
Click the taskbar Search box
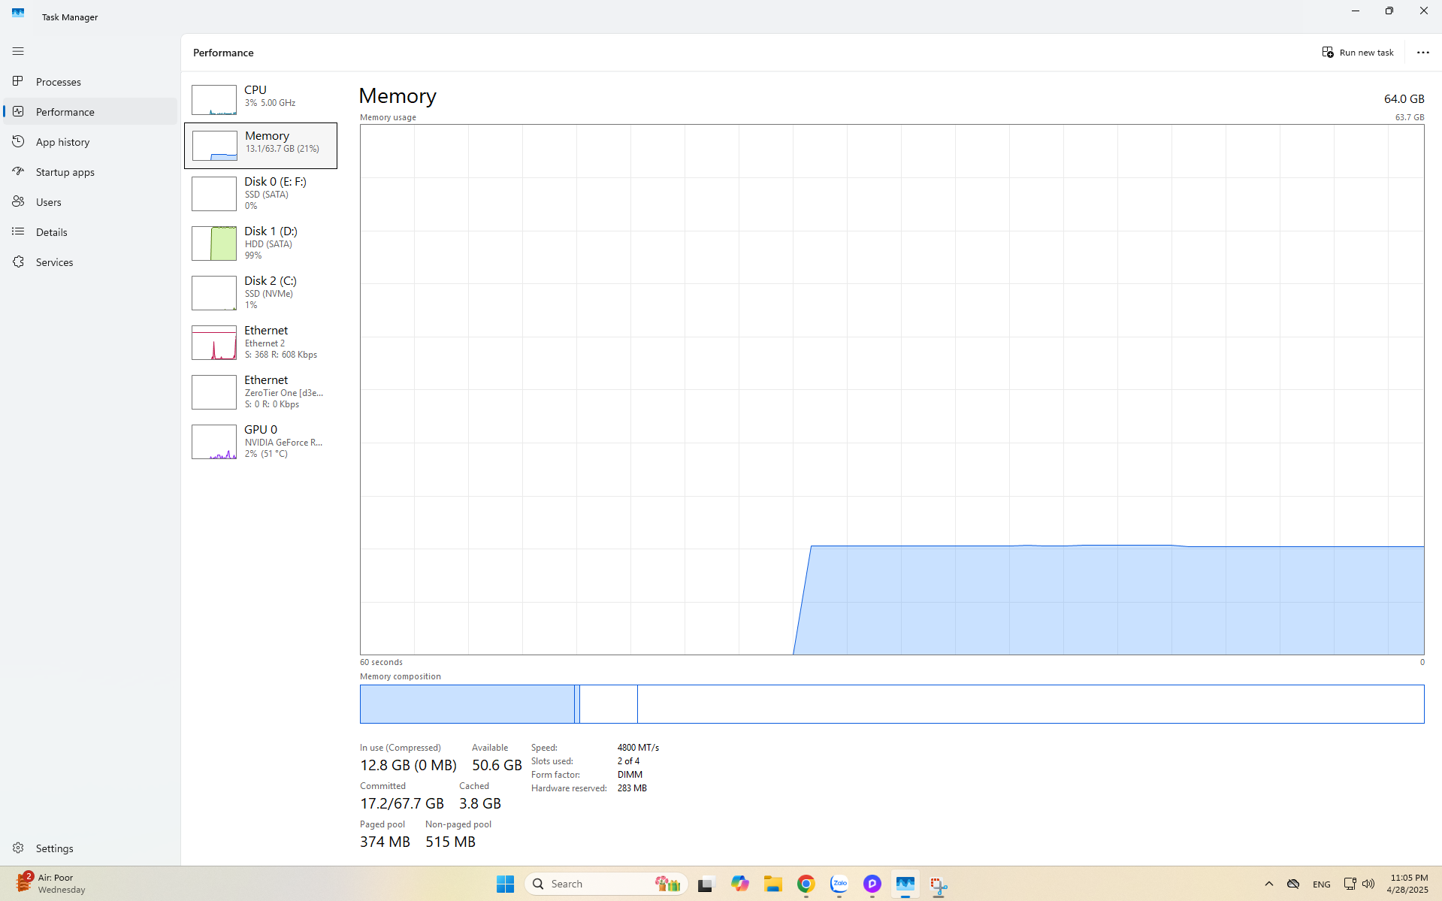606,884
